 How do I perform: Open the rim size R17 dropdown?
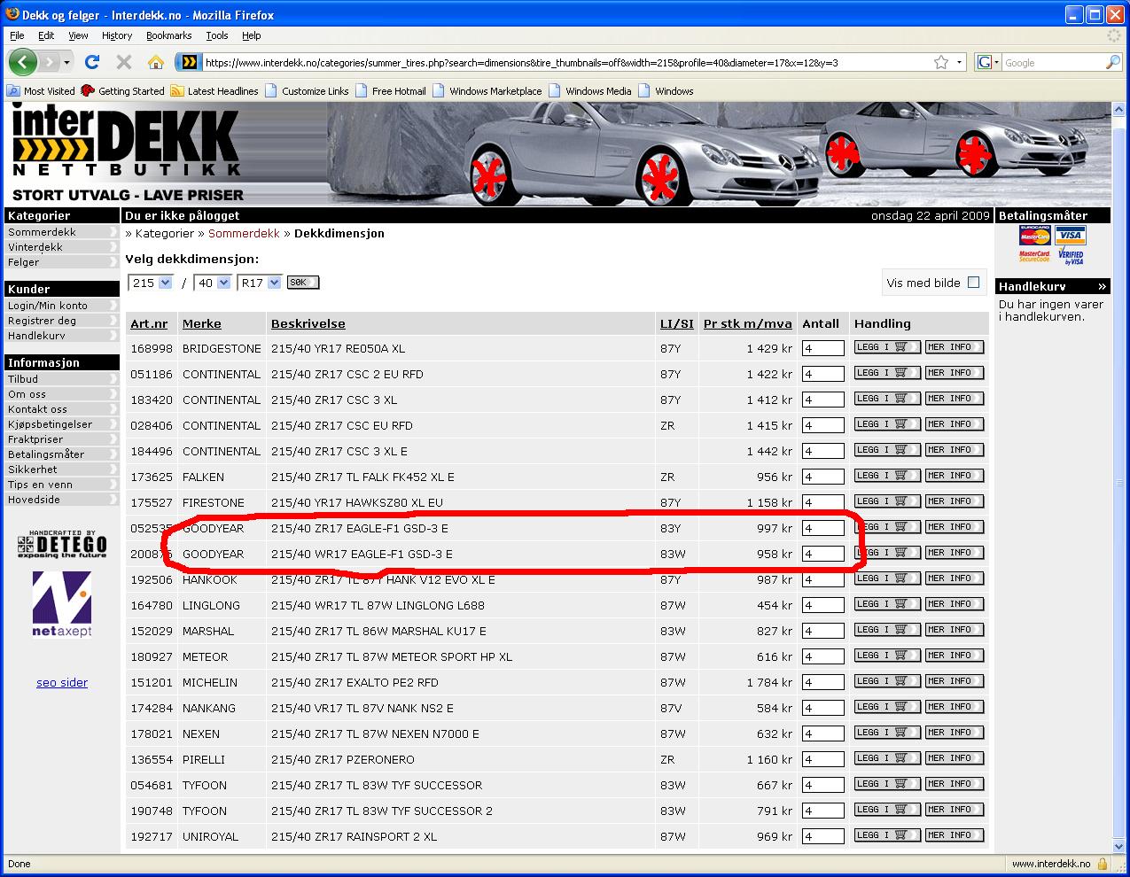(x=274, y=283)
